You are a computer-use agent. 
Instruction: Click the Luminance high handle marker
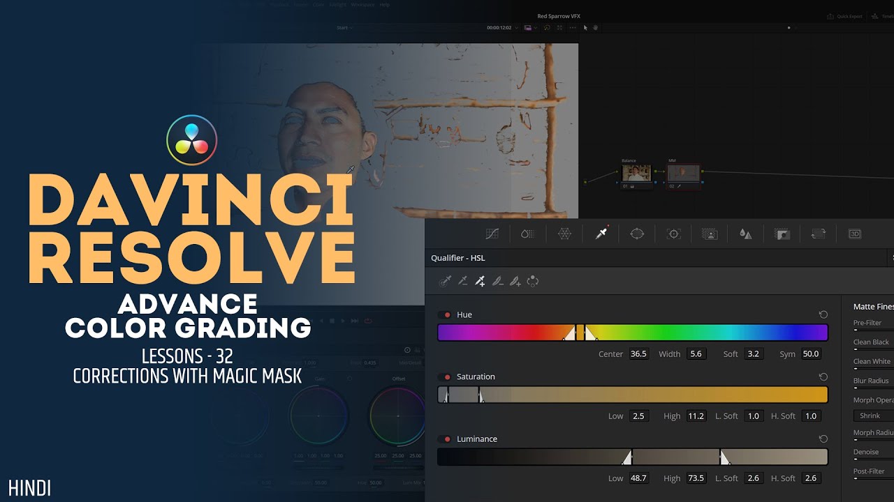click(724, 457)
